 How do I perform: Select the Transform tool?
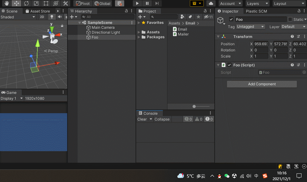56,3
